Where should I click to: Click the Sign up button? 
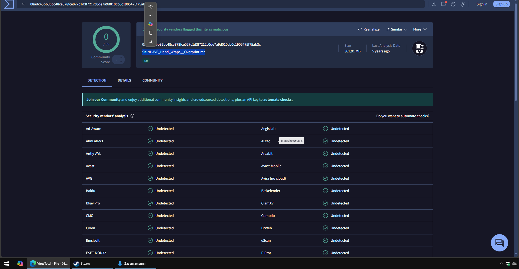pos(501,4)
